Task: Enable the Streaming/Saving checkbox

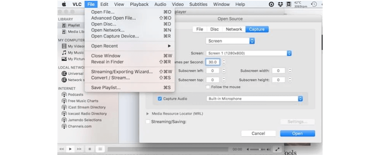Action: coord(148,122)
